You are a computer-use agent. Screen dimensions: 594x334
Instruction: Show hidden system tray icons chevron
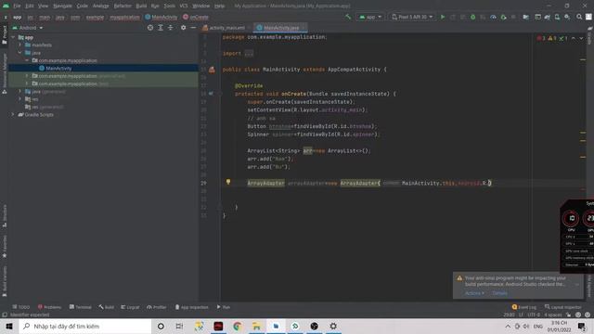pos(508,326)
